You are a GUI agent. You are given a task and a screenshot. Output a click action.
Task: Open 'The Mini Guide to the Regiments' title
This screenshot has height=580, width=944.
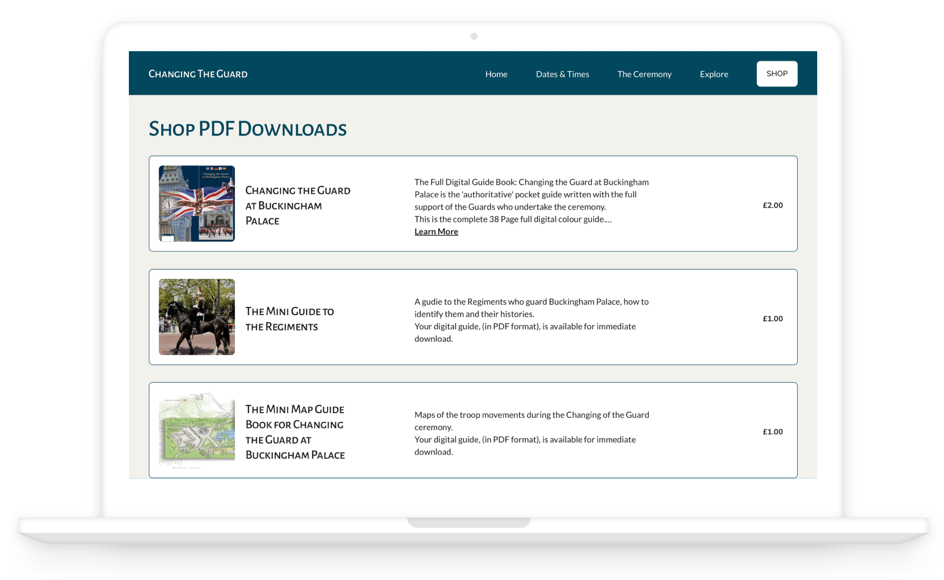(290, 319)
